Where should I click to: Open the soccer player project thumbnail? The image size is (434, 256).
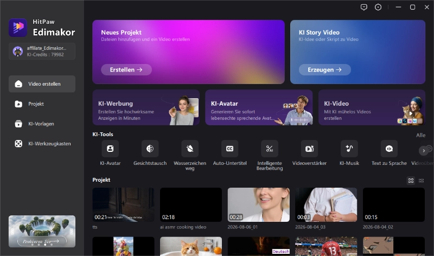326,246
